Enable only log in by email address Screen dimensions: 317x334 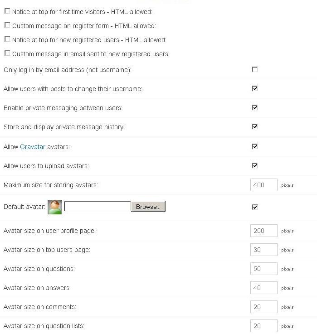(x=255, y=69)
